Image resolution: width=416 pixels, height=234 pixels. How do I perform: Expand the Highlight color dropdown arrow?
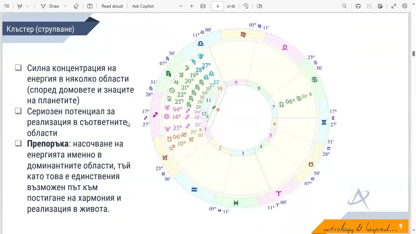[28, 6]
